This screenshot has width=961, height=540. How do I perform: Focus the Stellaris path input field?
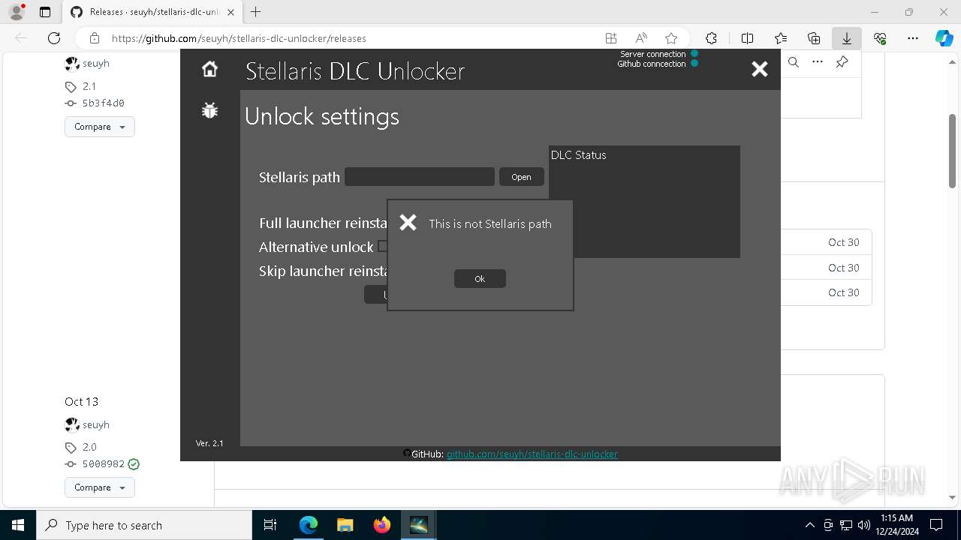point(419,177)
